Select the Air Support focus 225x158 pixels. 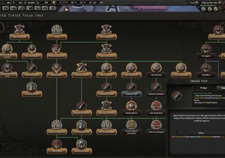(x=206, y=56)
